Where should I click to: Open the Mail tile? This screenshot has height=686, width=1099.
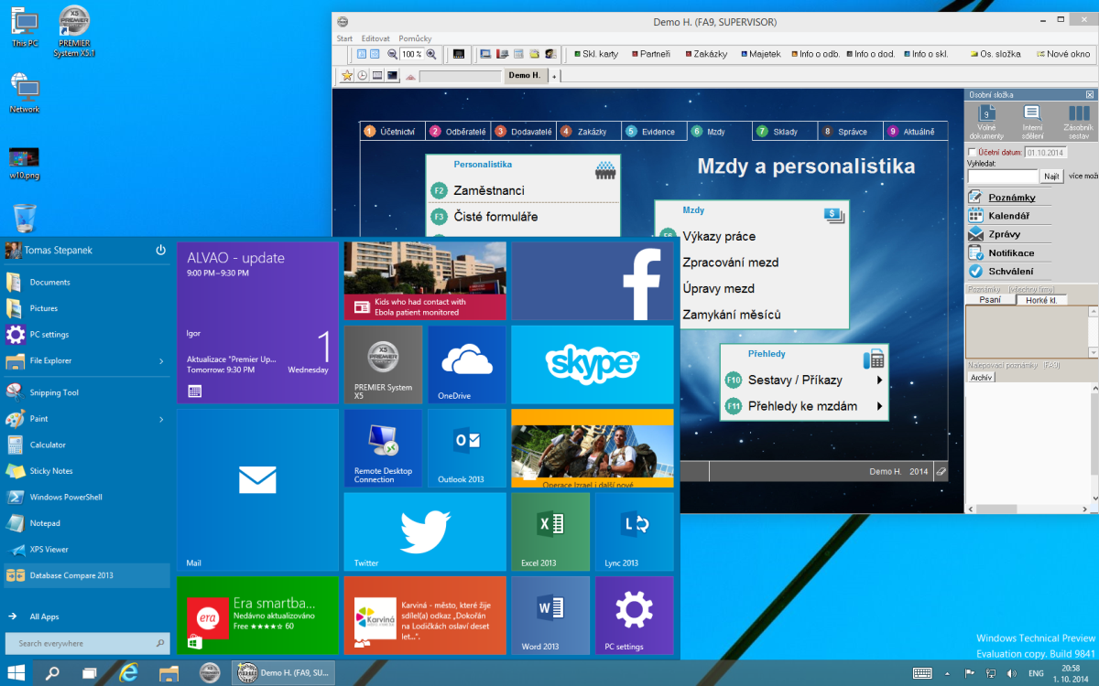pyautogui.click(x=257, y=490)
